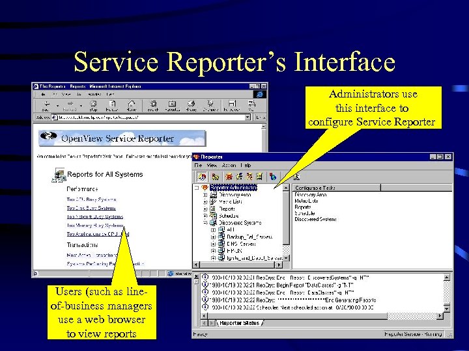Open Top Disk Busy Systems report link
Image resolution: width=469 pixels, height=351 pixels.
pos(91,208)
